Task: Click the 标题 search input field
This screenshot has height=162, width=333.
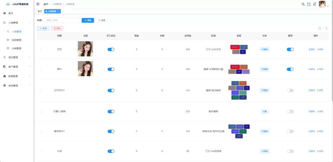Action: pyautogui.click(x=62, y=20)
